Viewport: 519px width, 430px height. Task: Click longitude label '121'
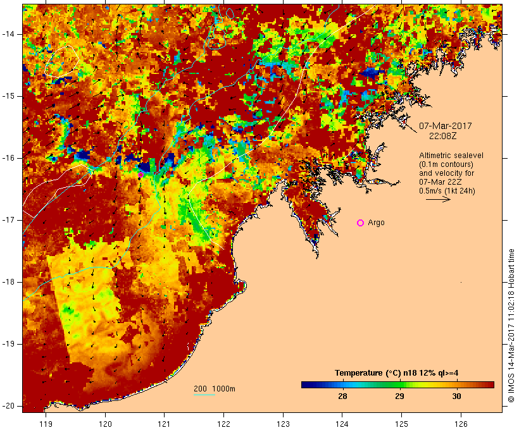pos(164,424)
